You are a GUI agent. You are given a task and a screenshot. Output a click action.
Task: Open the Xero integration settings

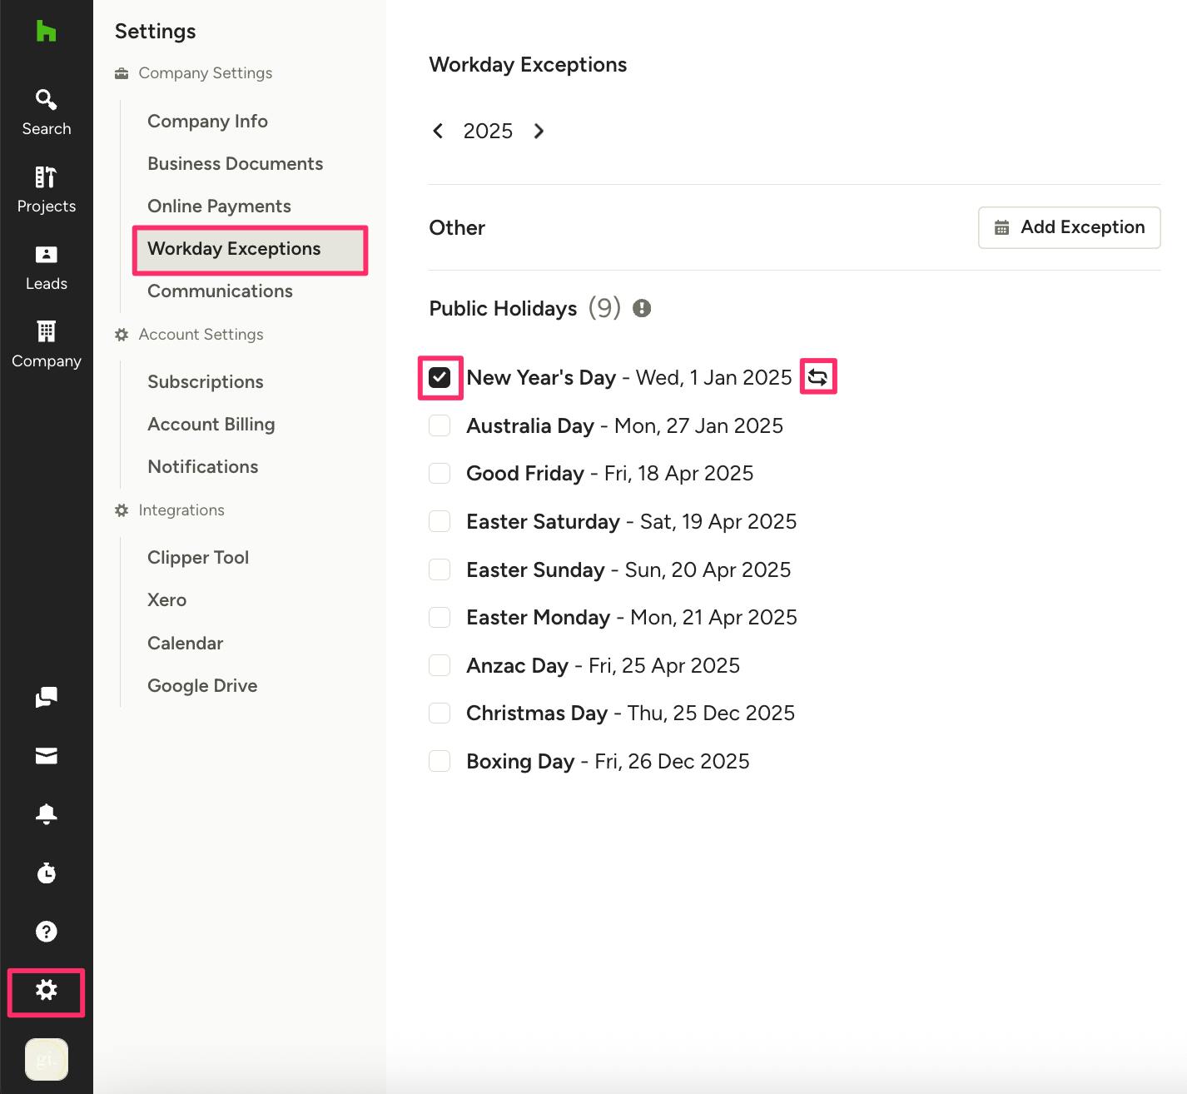(x=166, y=600)
